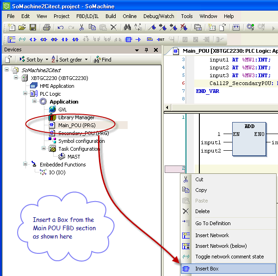278x276 pixels.
Task: Click the ADD function block
Action: tap(249, 139)
